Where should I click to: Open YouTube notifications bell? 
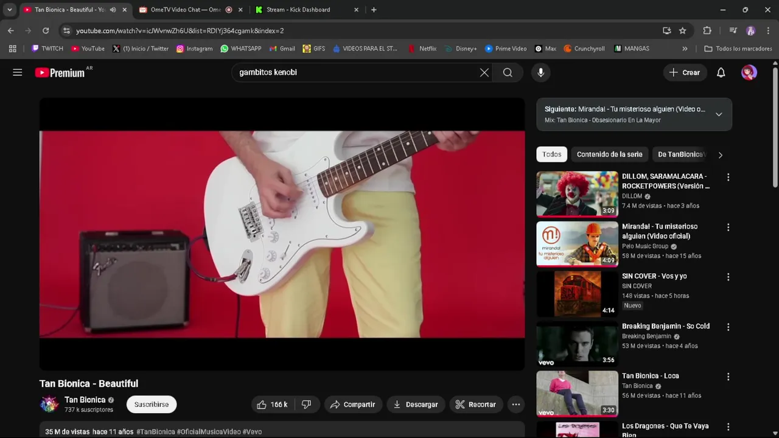[721, 72]
